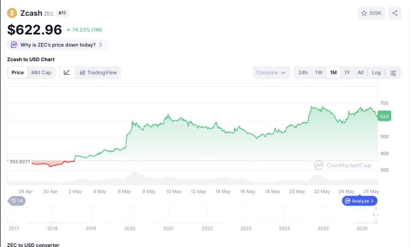Click the 22 May date on x-axis
This screenshot has width=411, height=247.
coord(321,192)
